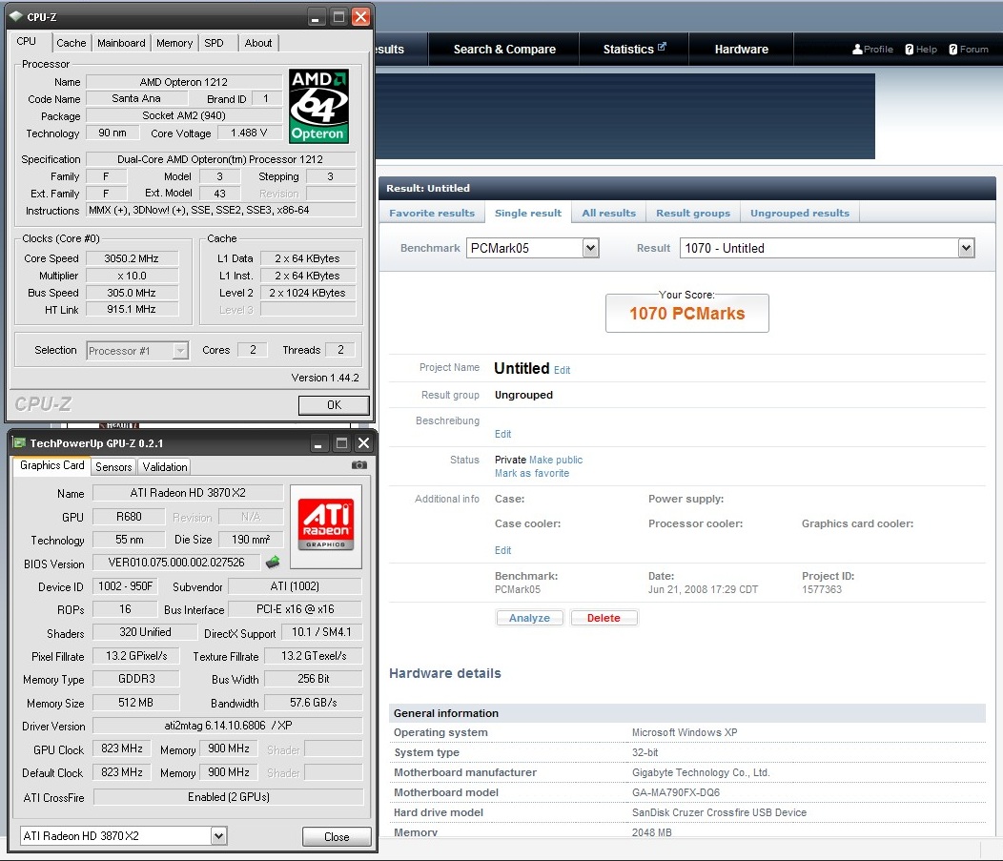Click the motherboard model GA-MA790FX-DQ6
1003x861 pixels.
(676, 792)
